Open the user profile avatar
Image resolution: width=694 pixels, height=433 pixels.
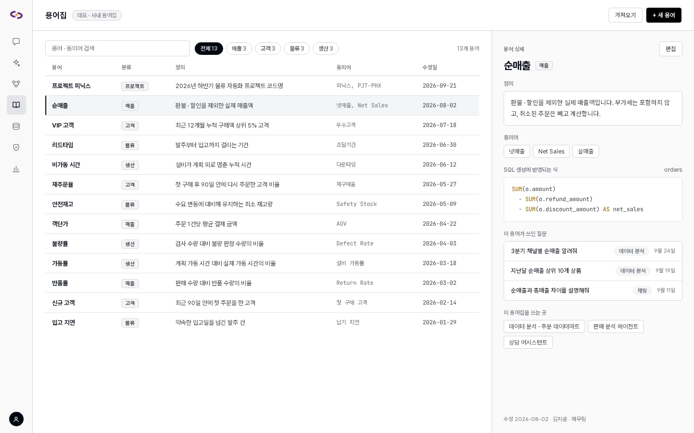pyautogui.click(x=16, y=419)
